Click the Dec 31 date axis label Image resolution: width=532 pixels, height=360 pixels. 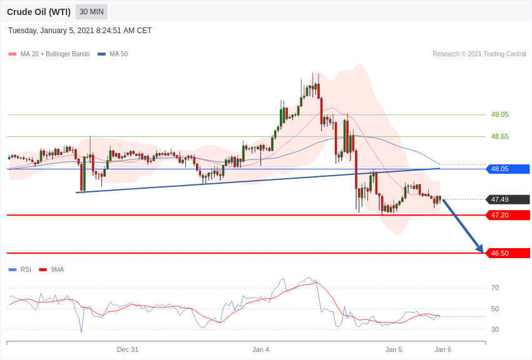point(128,349)
